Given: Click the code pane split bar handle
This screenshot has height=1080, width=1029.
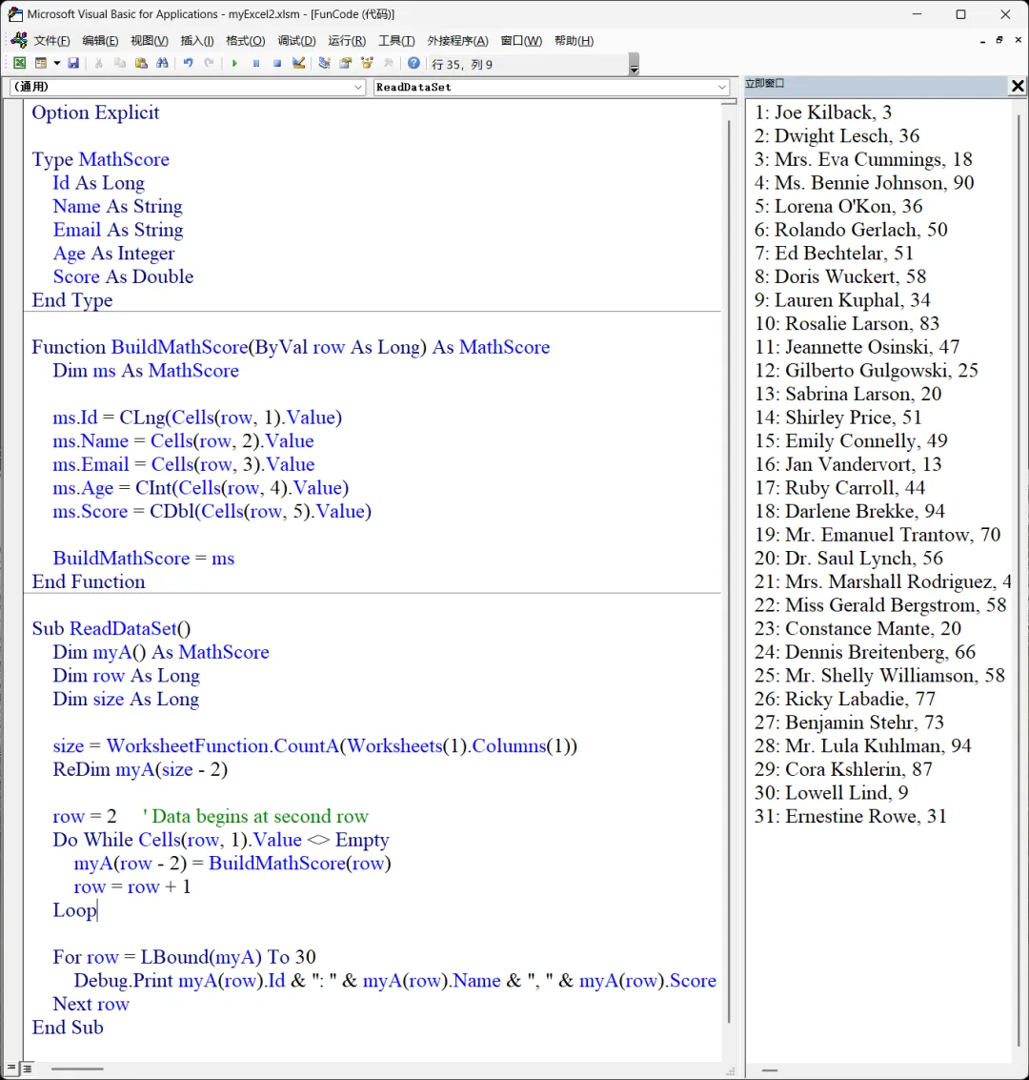Looking at the screenshot, I should click(729, 102).
